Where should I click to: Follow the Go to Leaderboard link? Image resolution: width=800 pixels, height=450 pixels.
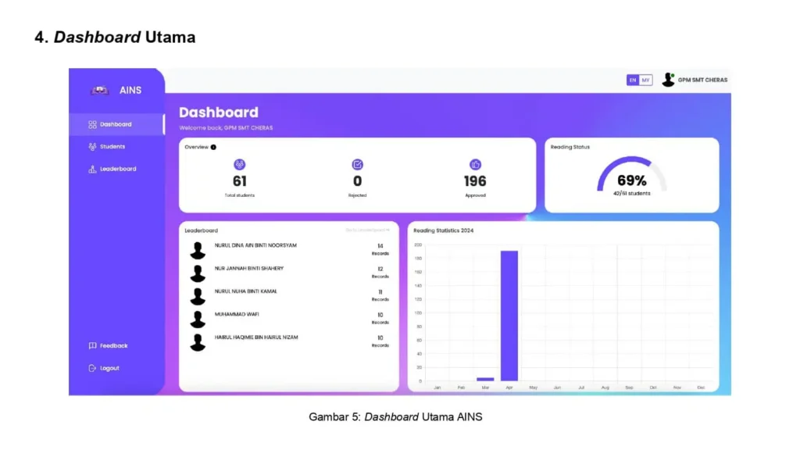click(x=367, y=230)
